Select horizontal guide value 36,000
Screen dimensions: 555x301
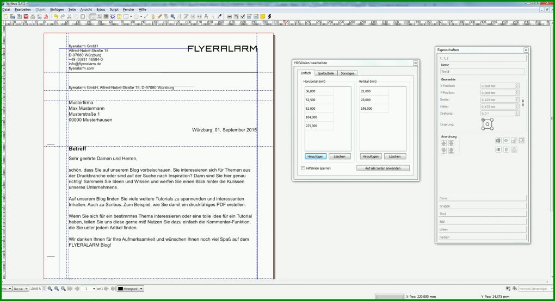click(319, 91)
